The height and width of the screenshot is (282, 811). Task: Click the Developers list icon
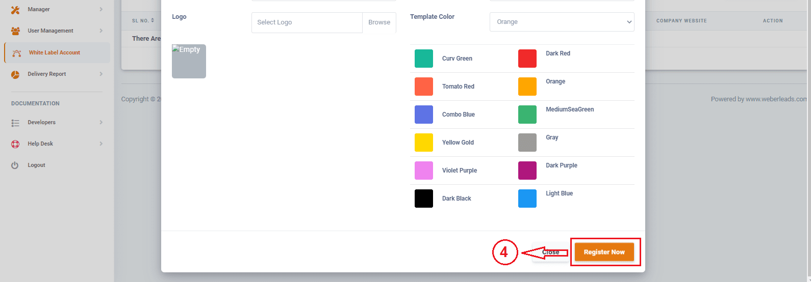click(15, 123)
